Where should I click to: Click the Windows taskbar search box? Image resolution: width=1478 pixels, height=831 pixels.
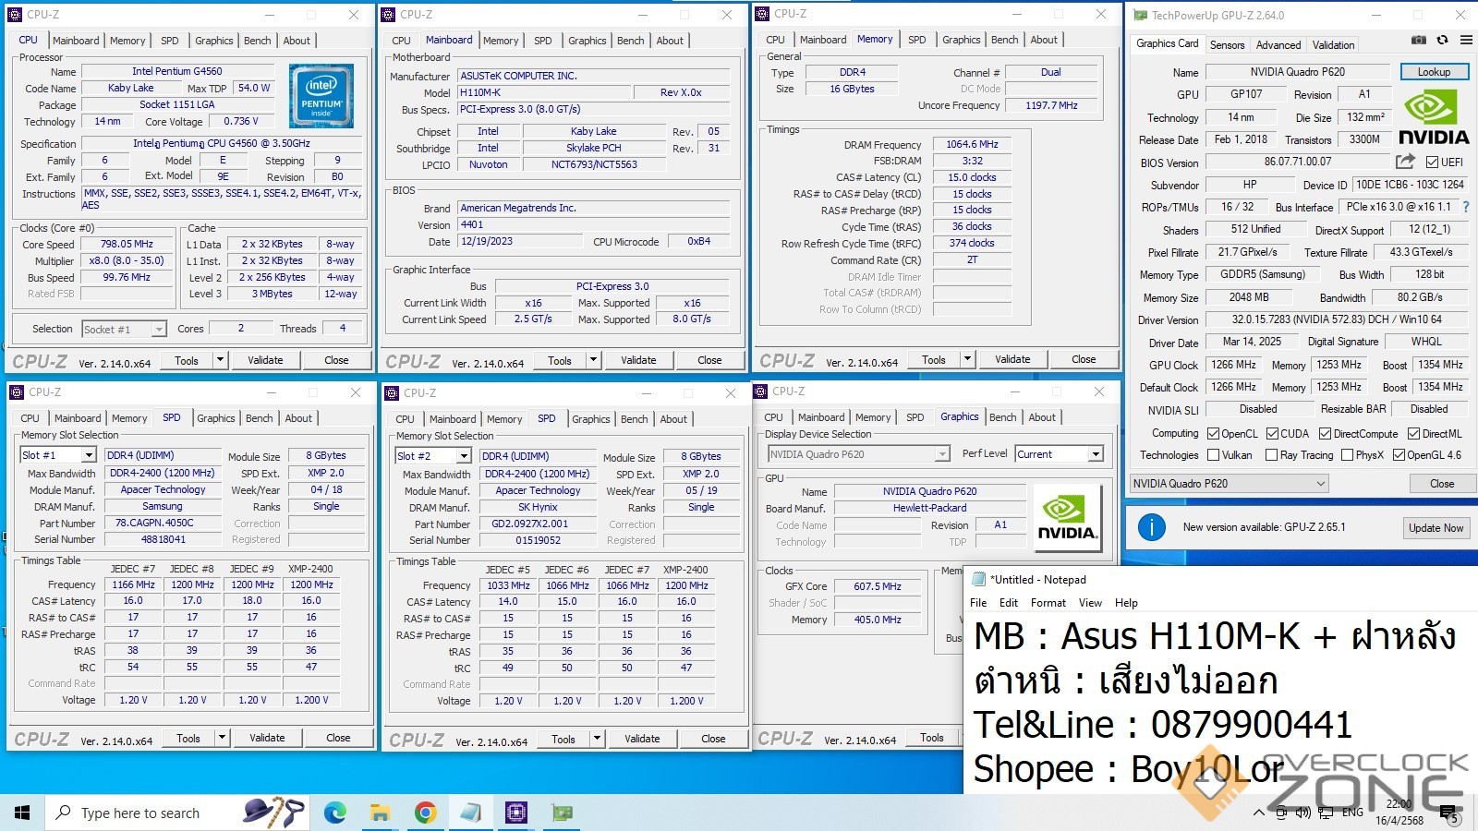(139, 813)
